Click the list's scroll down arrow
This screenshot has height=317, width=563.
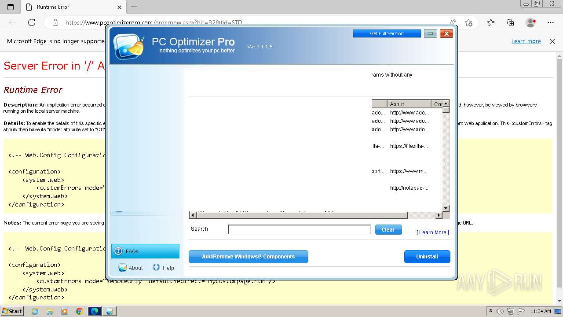pyautogui.click(x=446, y=208)
